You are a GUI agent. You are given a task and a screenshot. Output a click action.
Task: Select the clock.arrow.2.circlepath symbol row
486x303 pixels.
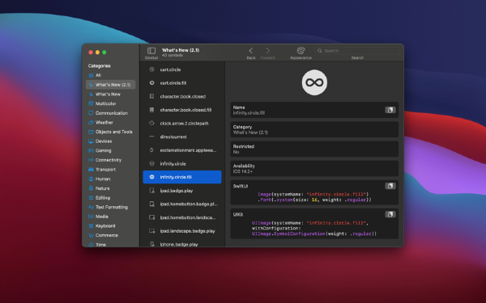(x=182, y=124)
